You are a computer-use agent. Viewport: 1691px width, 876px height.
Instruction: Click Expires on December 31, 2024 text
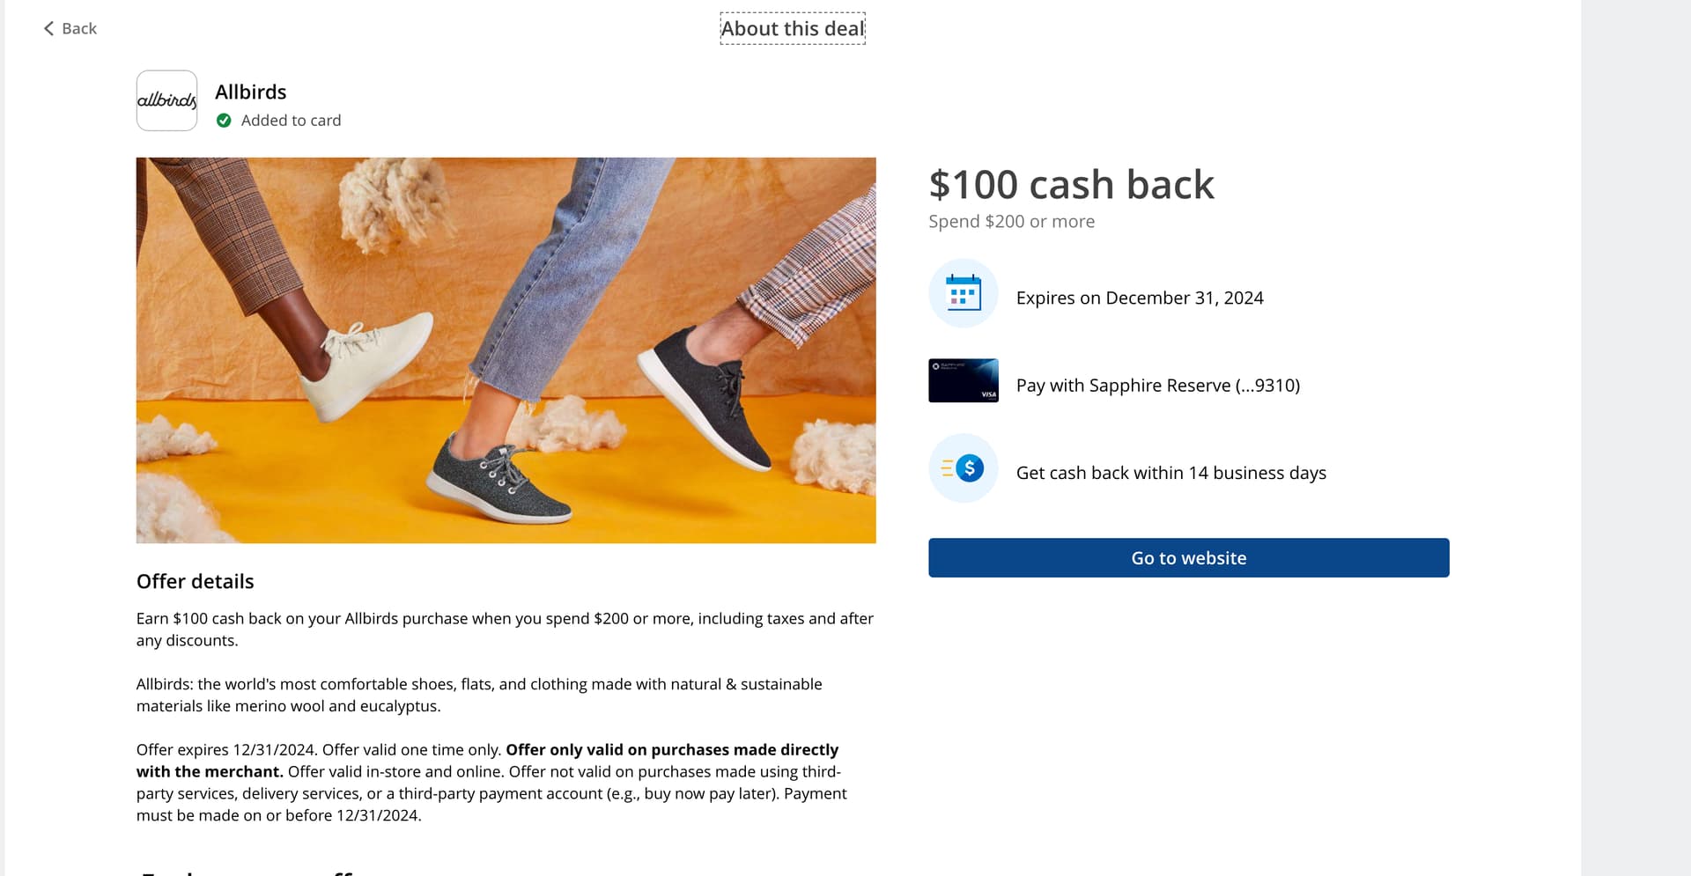tap(1140, 298)
